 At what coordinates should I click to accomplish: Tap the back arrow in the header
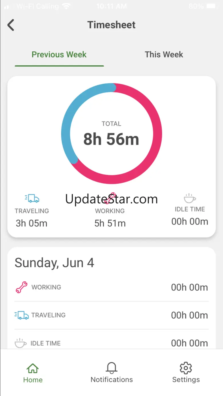tap(11, 25)
